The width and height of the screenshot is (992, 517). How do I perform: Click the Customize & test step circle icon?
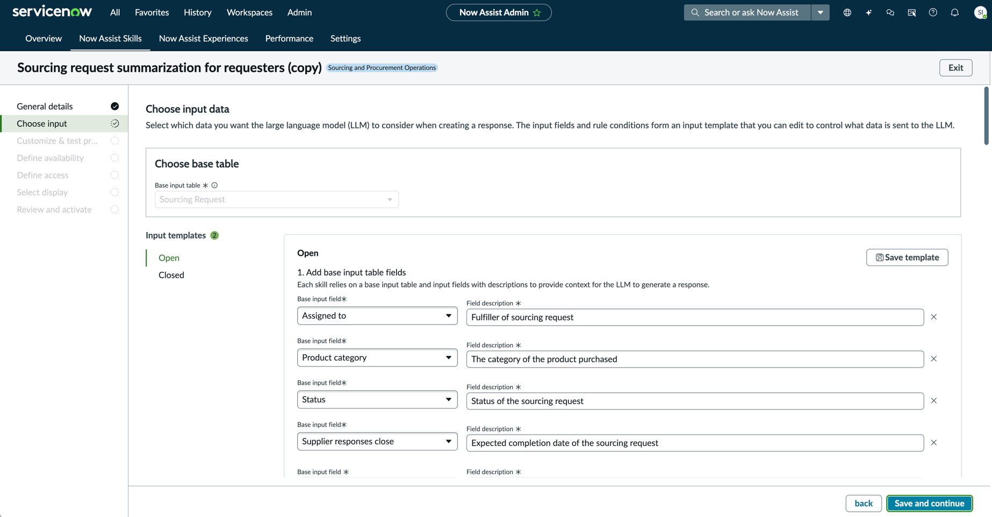pos(115,141)
